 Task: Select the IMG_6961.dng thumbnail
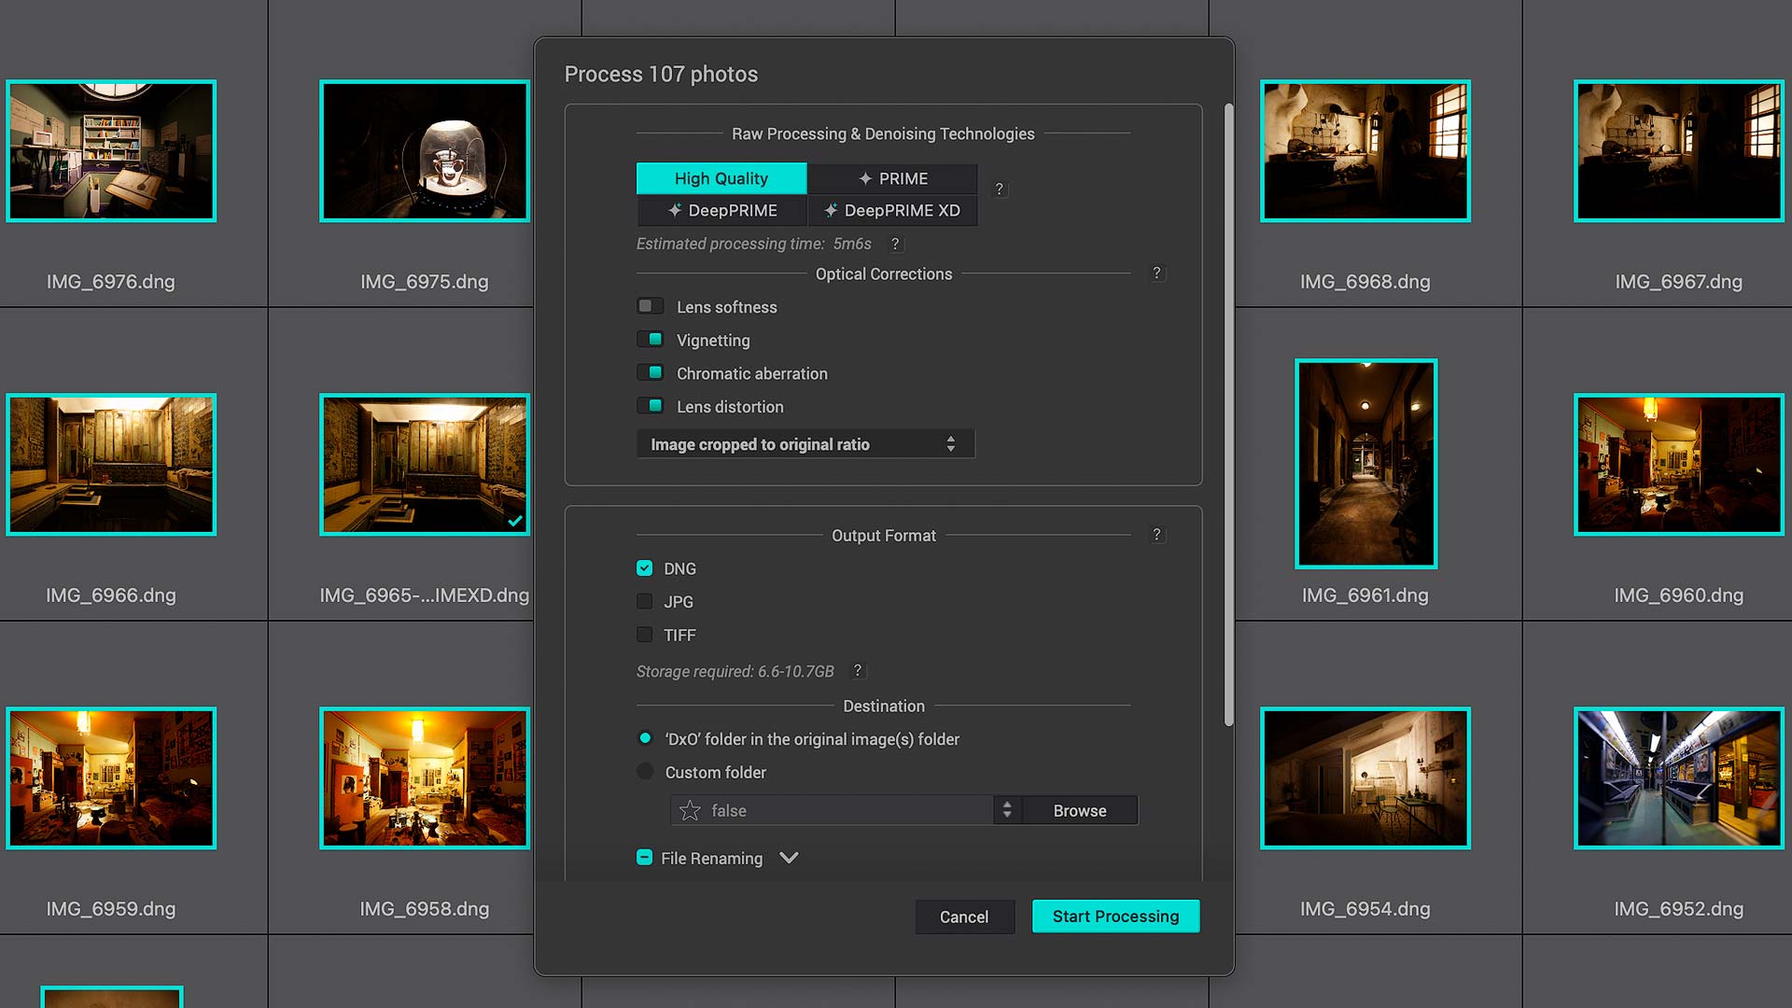click(1365, 464)
